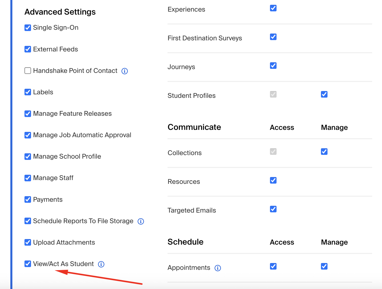Click the Resources row label

point(184,182)
